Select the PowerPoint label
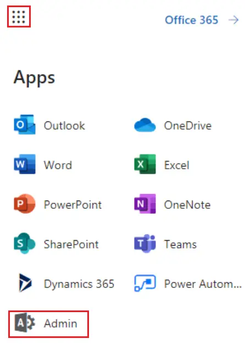 tap(73, 205)
